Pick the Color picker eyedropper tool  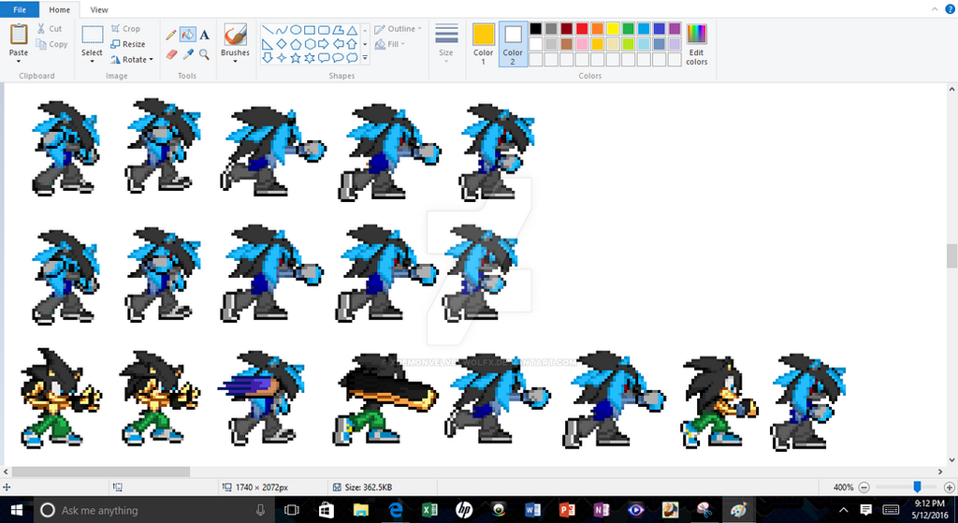[x=188, y=54]
